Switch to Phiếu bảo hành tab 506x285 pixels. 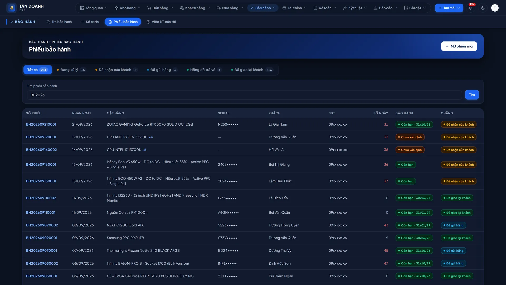123,22
